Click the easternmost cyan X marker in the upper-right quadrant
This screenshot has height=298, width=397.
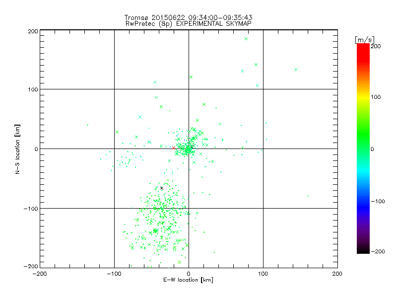coord(296,70)
